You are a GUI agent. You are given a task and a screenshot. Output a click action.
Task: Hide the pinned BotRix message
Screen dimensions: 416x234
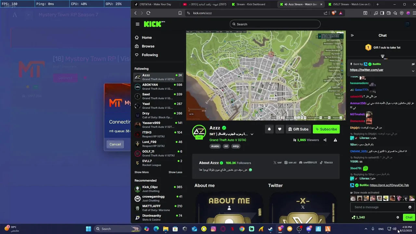(413, 64)
